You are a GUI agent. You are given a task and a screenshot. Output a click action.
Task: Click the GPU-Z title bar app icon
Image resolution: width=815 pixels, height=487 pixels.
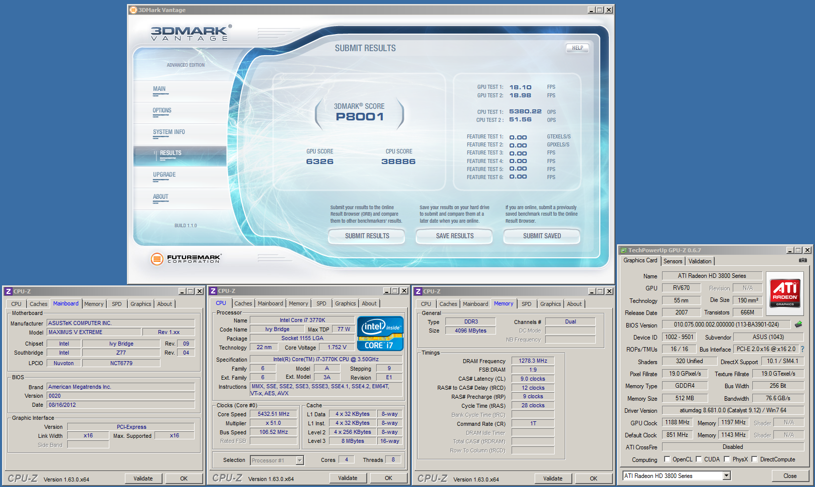(x=623, y=250)
